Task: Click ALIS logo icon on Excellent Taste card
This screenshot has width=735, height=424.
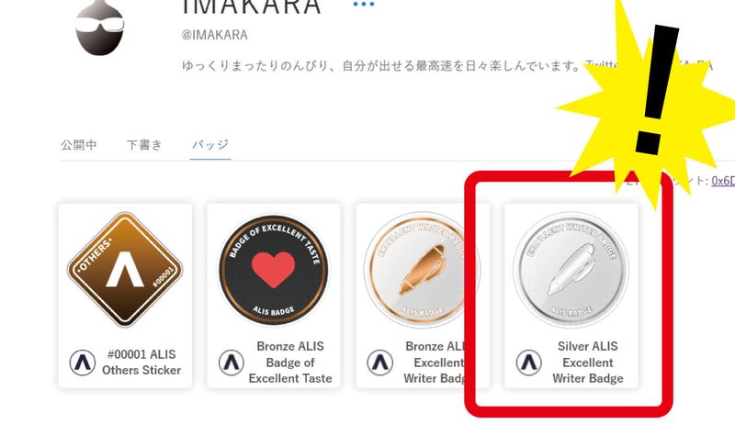Action: pyautogui.click(x=232, y=363)
